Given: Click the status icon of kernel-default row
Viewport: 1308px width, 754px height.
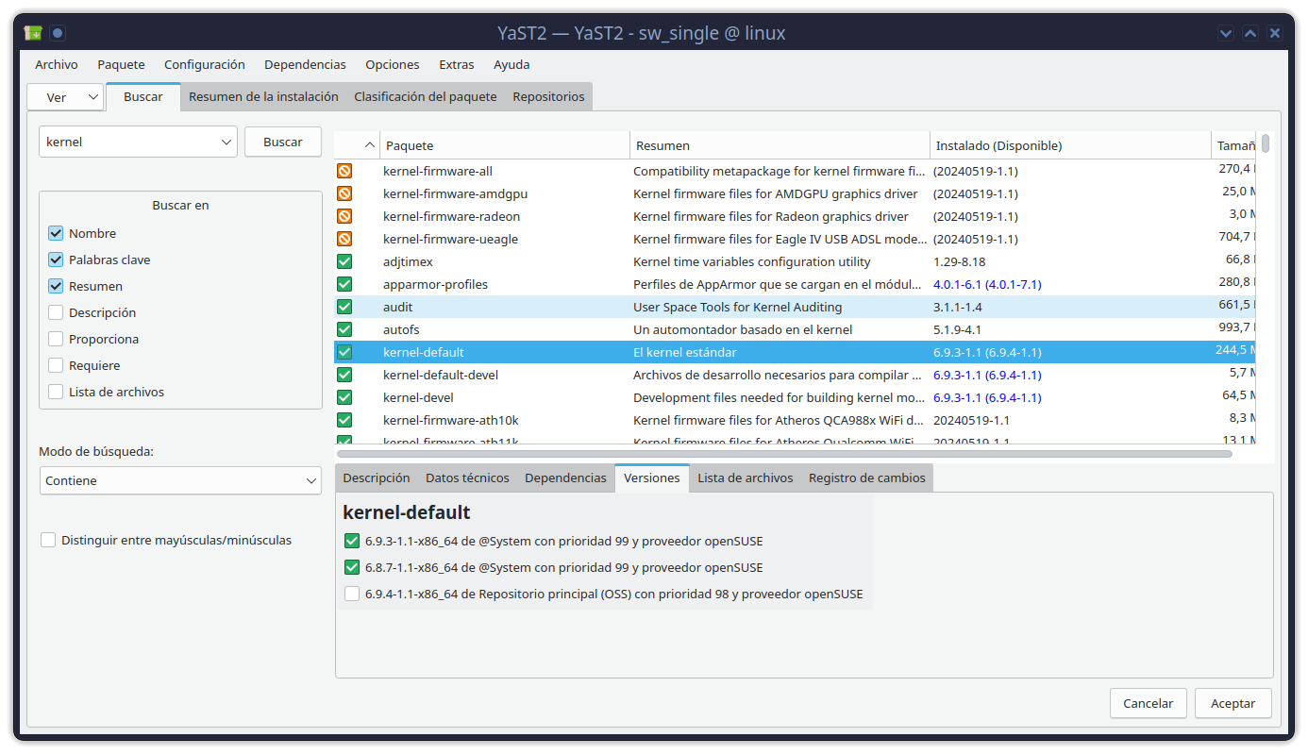Looking at the screenshot, I should [x=344, y=352].
